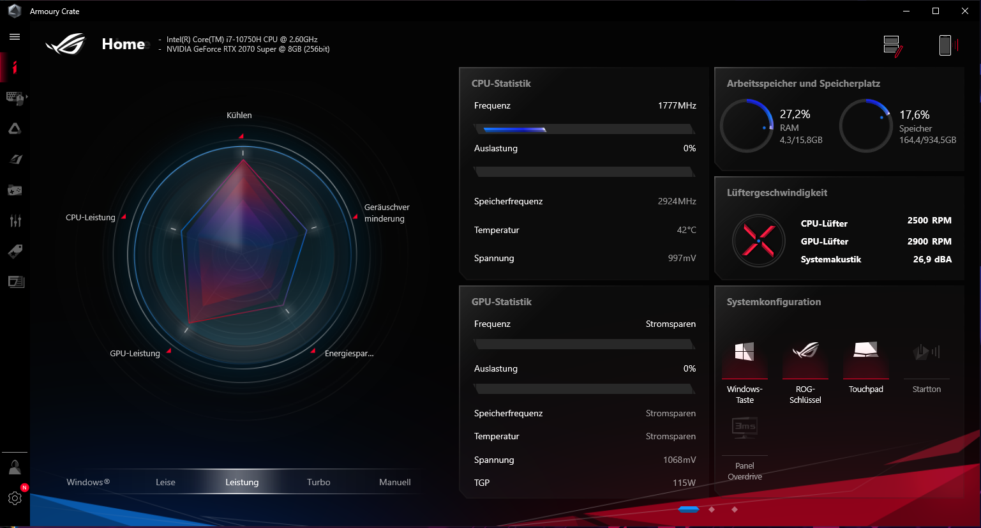Click the red fan icon in Lüftergeschwindigkeit

point(758,241)
